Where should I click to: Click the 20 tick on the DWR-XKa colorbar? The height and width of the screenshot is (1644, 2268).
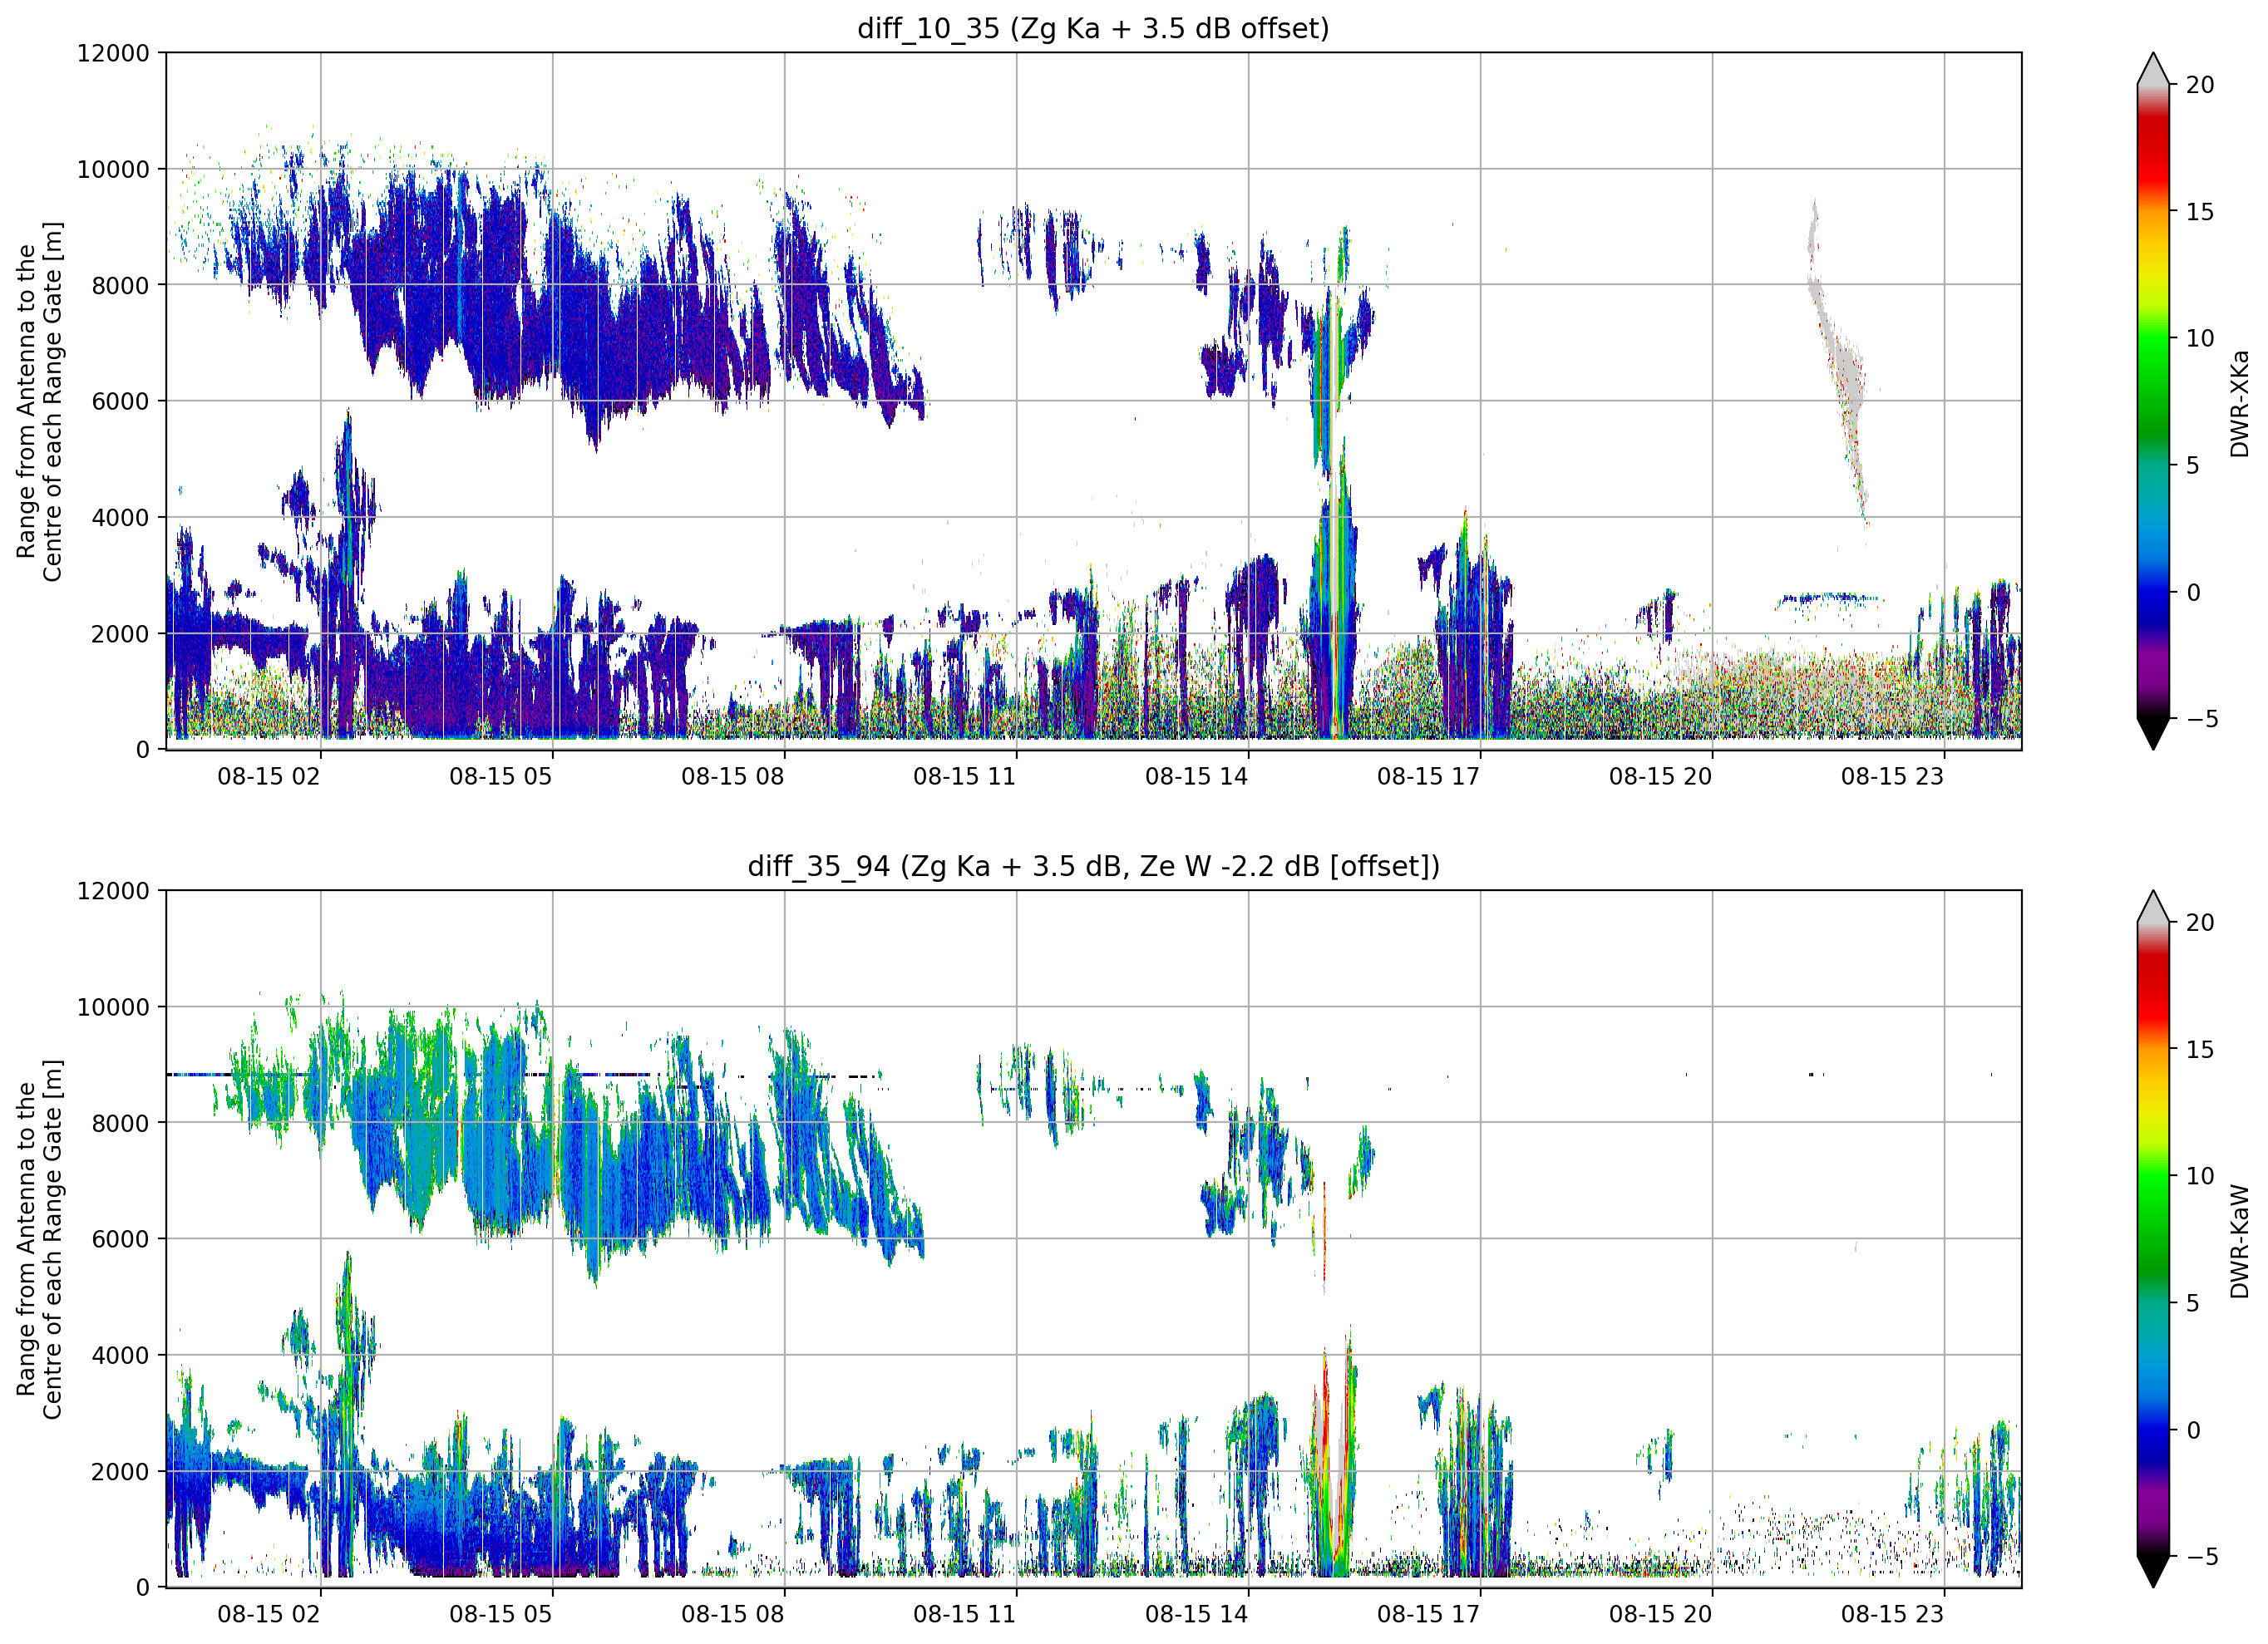tap(2200, 85)
